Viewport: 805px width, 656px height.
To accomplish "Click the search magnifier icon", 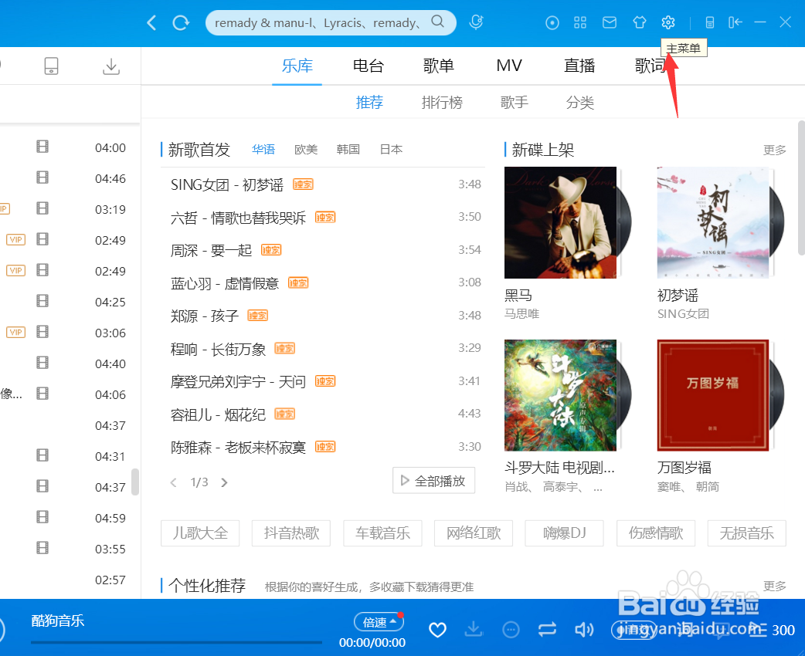I will 437,22.
